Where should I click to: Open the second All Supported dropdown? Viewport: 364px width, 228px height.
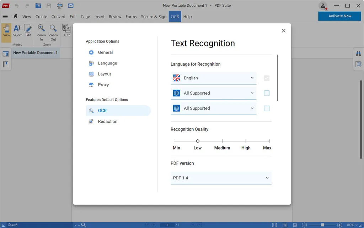pos(213,93)
